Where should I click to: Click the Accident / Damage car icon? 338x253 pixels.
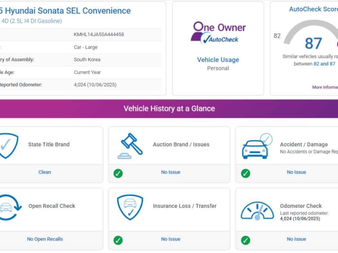click(256, 147)
